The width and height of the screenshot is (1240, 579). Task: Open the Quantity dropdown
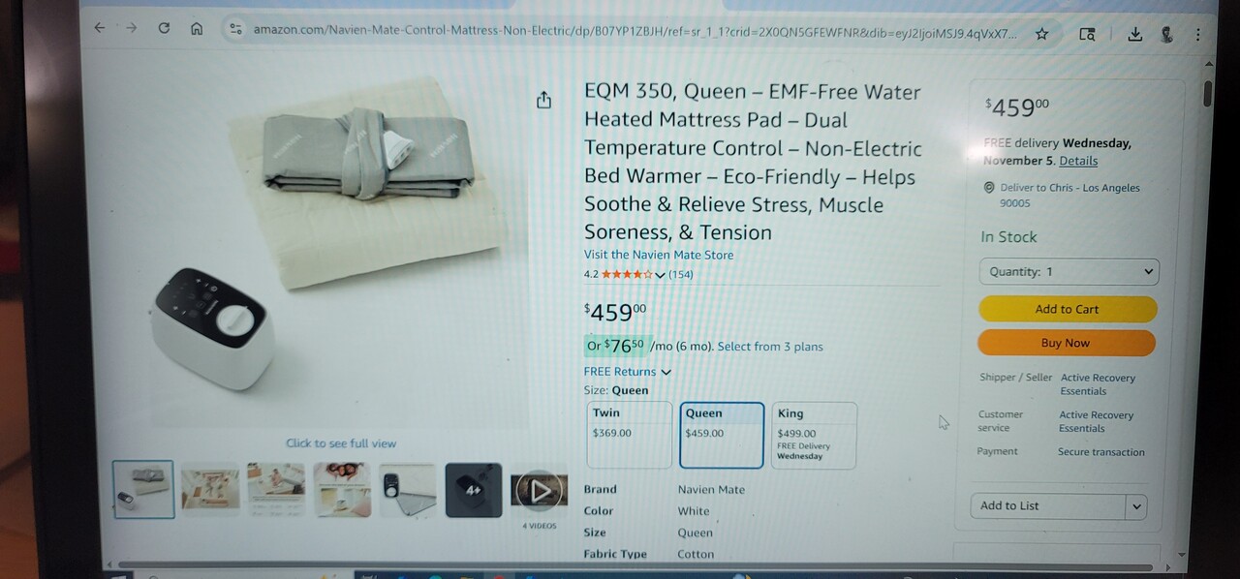pyautogui.click(x=1069, y=272)
